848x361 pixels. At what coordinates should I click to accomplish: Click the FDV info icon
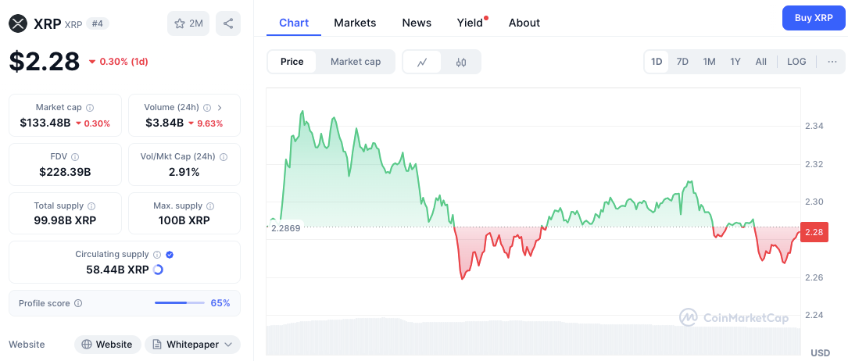point(75,157)
